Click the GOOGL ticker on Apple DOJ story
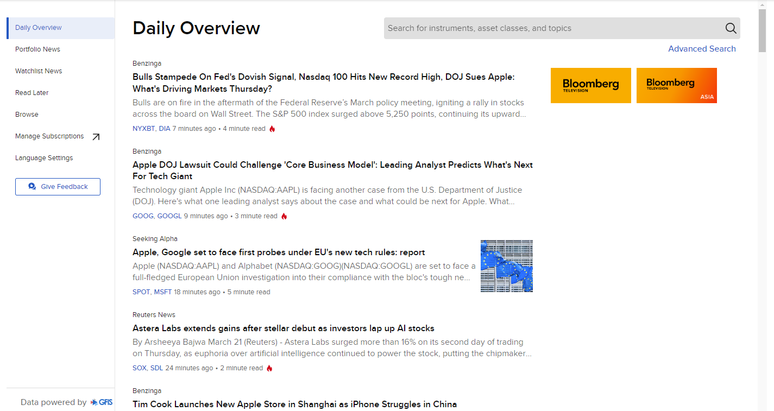Image resolution: width=774 pixels, height=411 pixels. pyautogui.click(x=169, y=216)
